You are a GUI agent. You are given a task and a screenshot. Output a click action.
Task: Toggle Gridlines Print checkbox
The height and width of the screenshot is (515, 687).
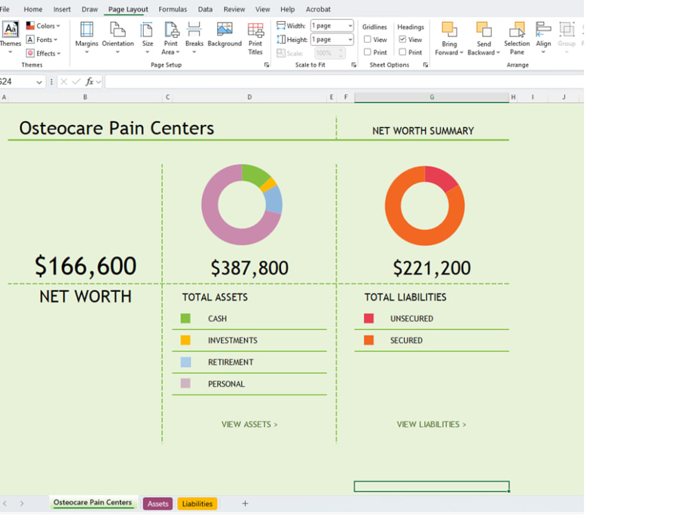point(367,52)
